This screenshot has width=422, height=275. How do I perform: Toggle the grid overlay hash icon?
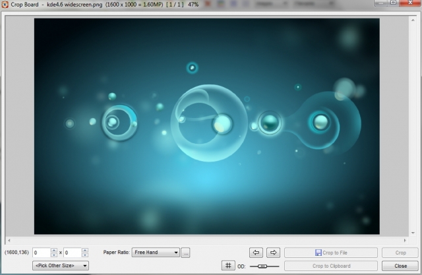[x=227, y=266]
